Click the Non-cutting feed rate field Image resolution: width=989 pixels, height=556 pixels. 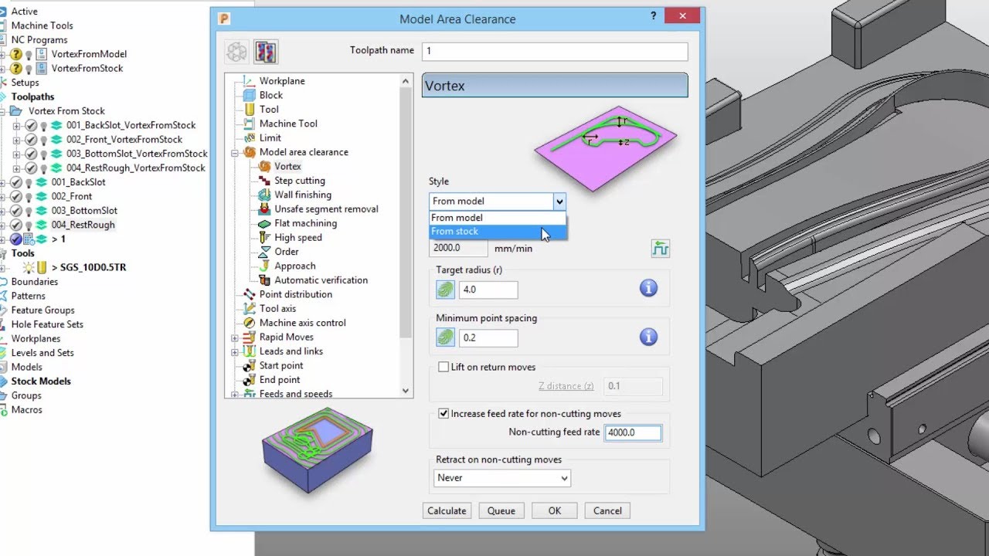[x=633, y=432]
